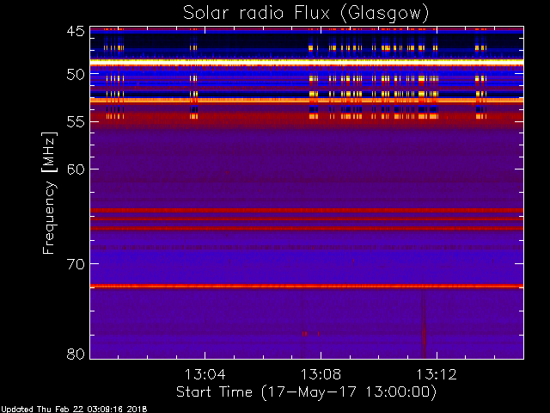Viewport: 550px width, 413px height.
Task: Click the 60 frequency tick label
Action: (x=76, y=170)
